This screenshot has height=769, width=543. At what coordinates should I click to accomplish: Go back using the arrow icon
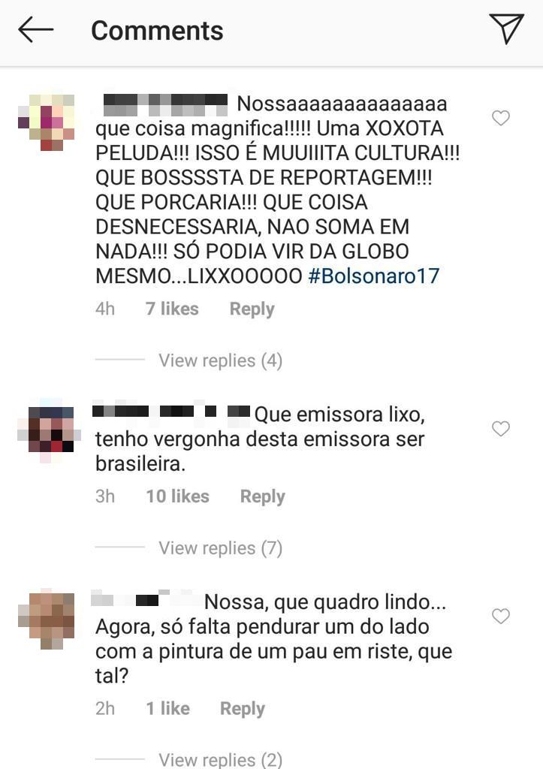coord(36,29)
